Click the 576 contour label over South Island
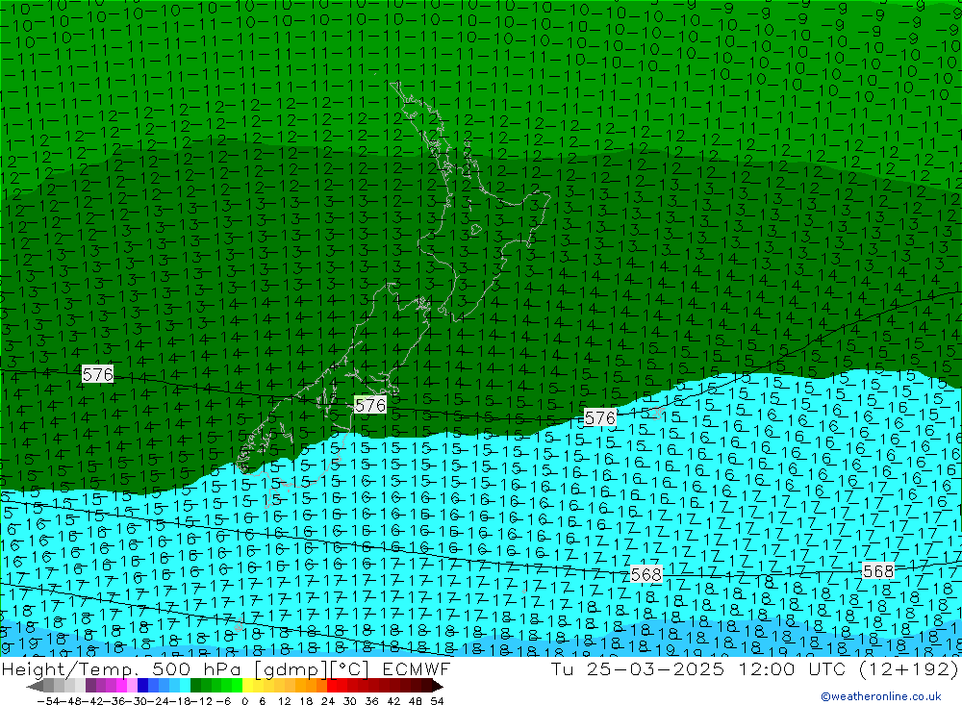Image resolution: width=962 pixels, height=705 pixels. [x=370, y=405]
